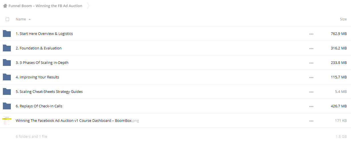Open the Course Dashboard BoomBox.png thumbnail

tap(7, 120)
